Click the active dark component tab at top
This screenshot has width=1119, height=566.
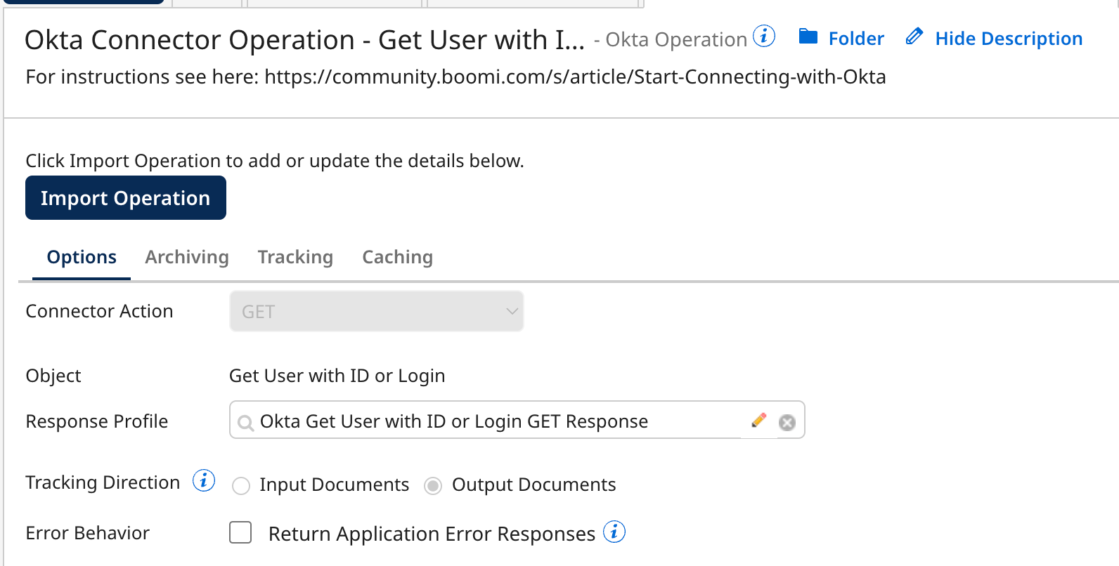pos(84,2)
